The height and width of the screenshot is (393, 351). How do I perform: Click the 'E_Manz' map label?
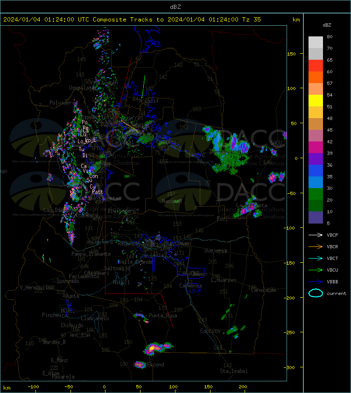[x=59, y=360]
